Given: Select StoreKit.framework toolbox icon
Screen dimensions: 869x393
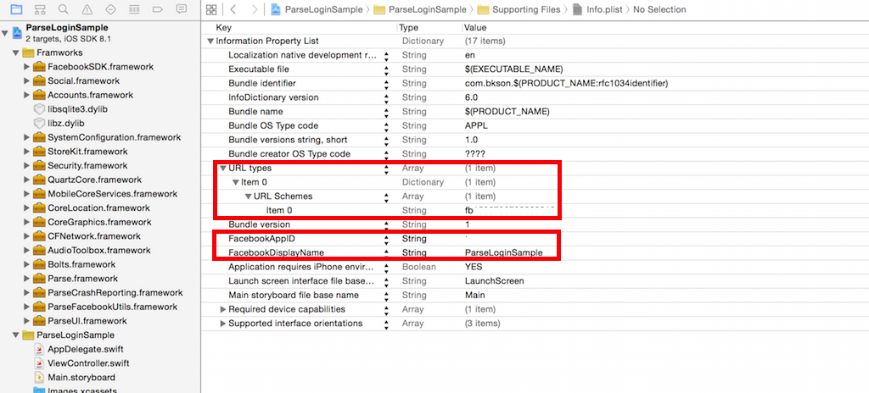Looking at the screenshot, I should pos(39,152).
